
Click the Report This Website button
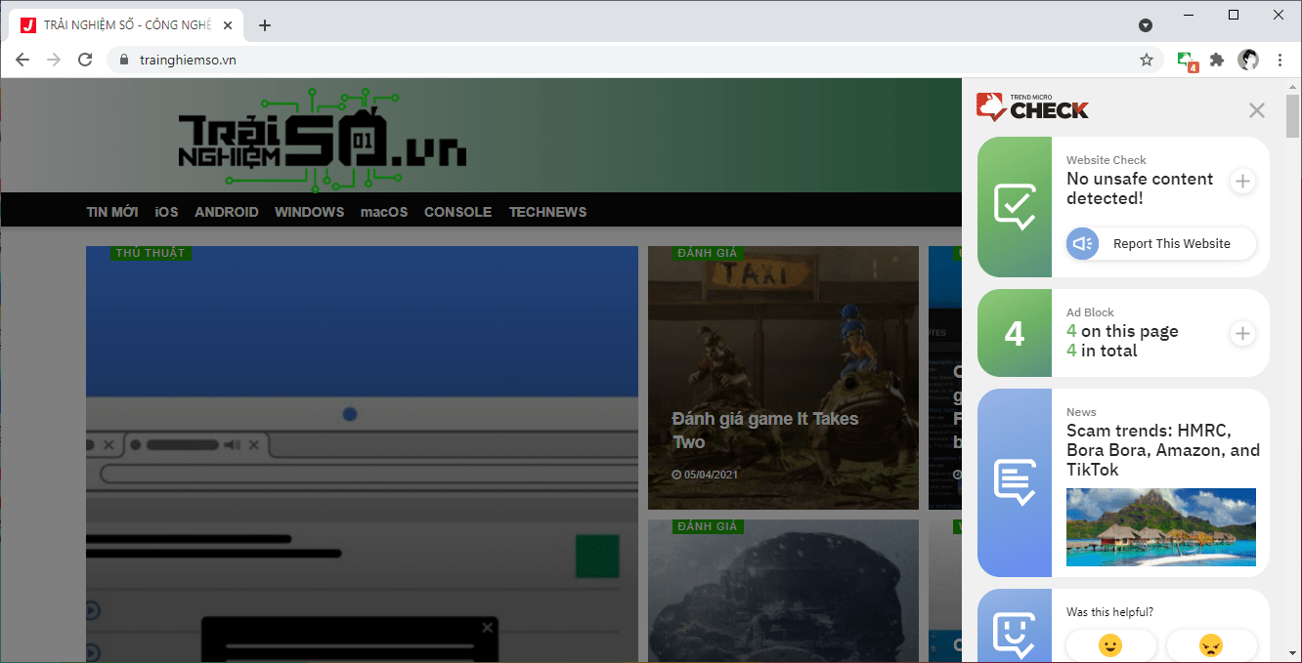(1160, 244)
